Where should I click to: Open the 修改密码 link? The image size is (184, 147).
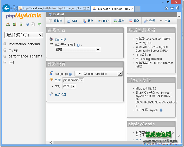point(61,40)
